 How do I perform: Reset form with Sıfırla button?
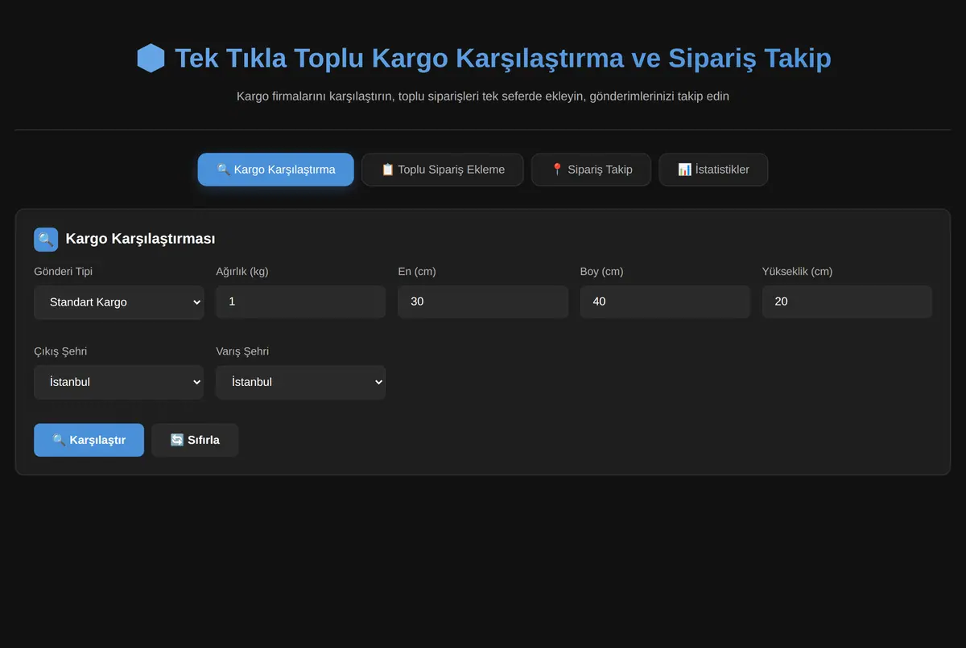coord(195,440)
